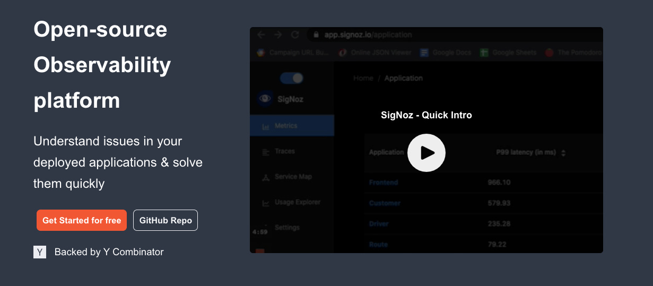The height and width of the screenshot is (286, 653).
Task: Open the Google Sheets bookmark
Action: point(508,53)
